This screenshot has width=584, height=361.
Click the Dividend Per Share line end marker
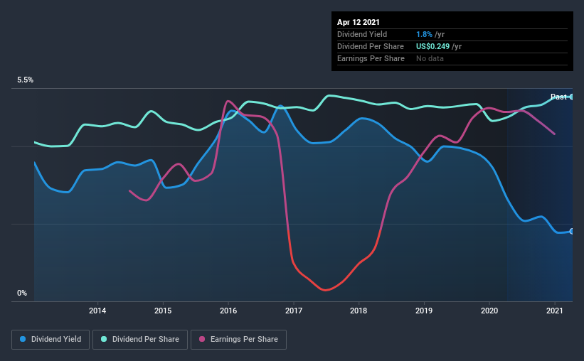pyautogui.click(x=572, y=97)
